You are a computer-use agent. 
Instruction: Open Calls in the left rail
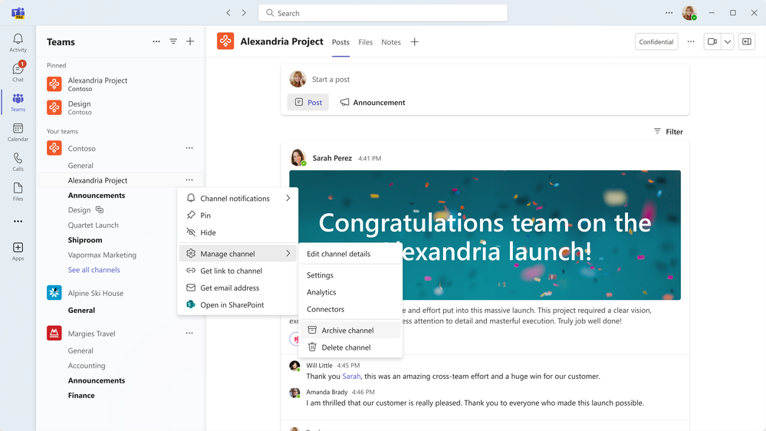pyautogui.click(x=18, y=162)
